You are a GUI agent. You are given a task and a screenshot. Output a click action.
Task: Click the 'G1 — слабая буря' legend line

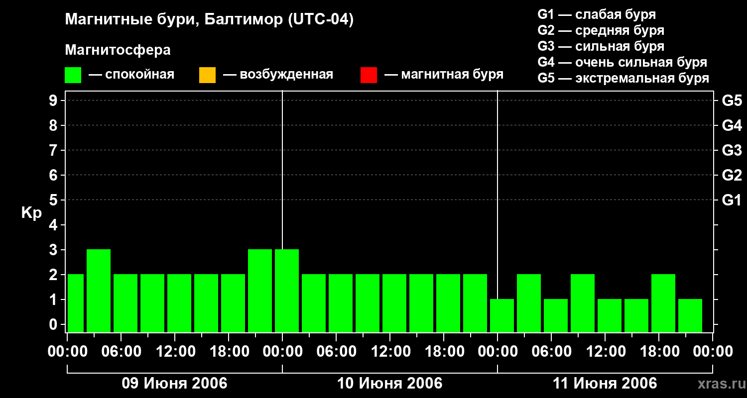point(597,14)
